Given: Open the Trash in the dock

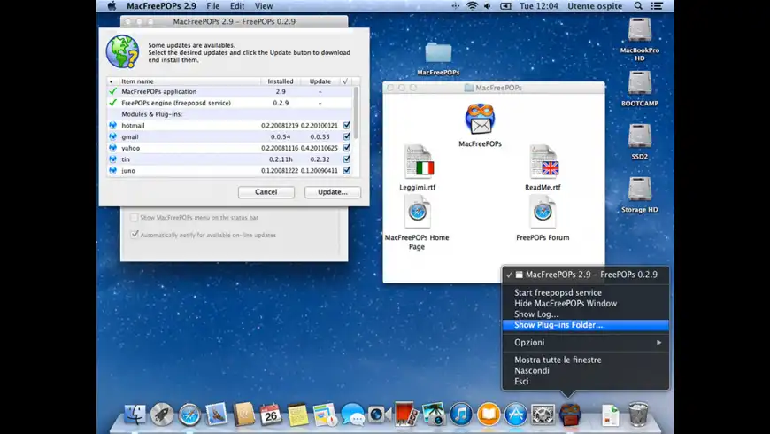Looking at the screenshot, I should [638, 415].
